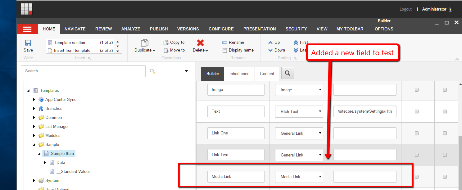The image size is (462, 190).
Task: Open the Rich Text type dropdown
Action: coord(299,111)
